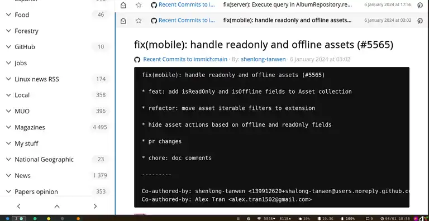Switch to workspace 2 in the taskbar
This screenshot has width=429, height=221.
click(x=19, y=219)
